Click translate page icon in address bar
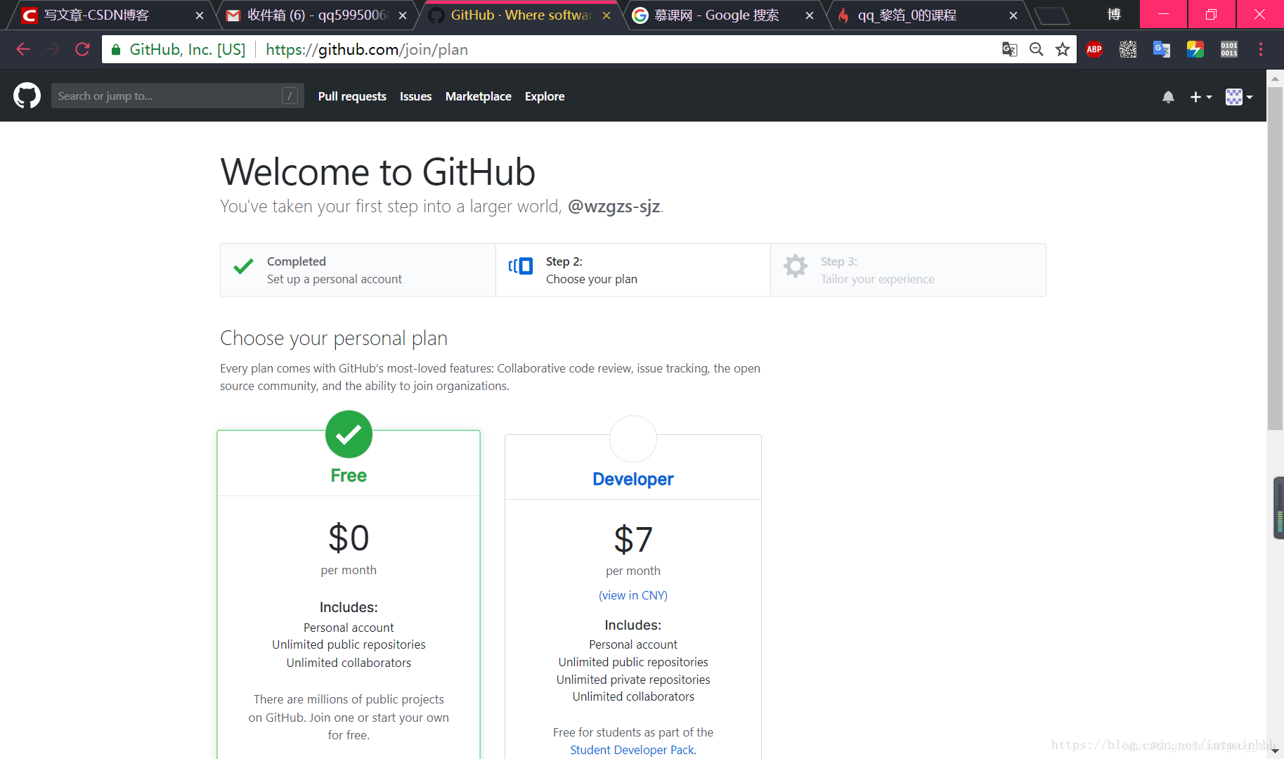 1010,49
